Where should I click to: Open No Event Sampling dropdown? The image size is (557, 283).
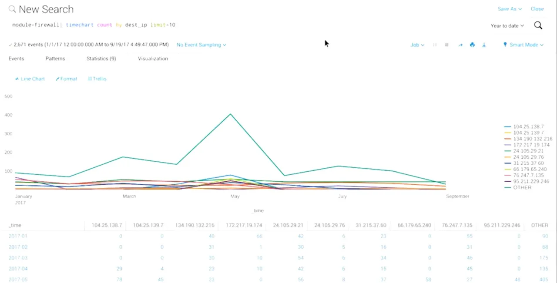[x=201, y=45]
